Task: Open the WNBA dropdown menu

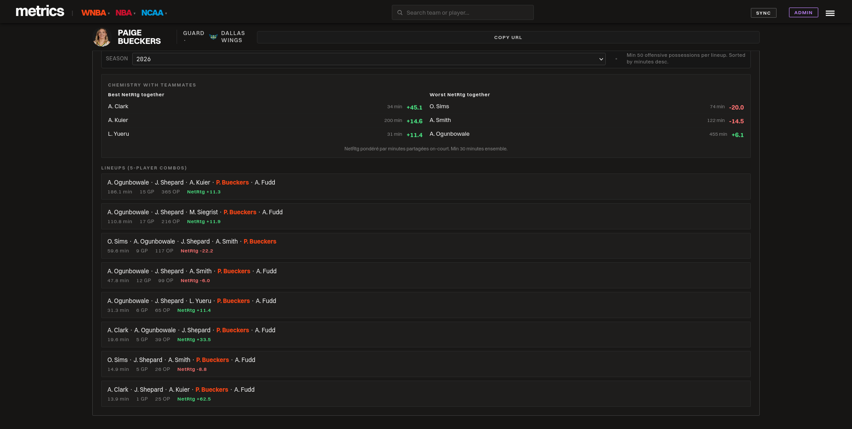Action: tap(95, 13)
